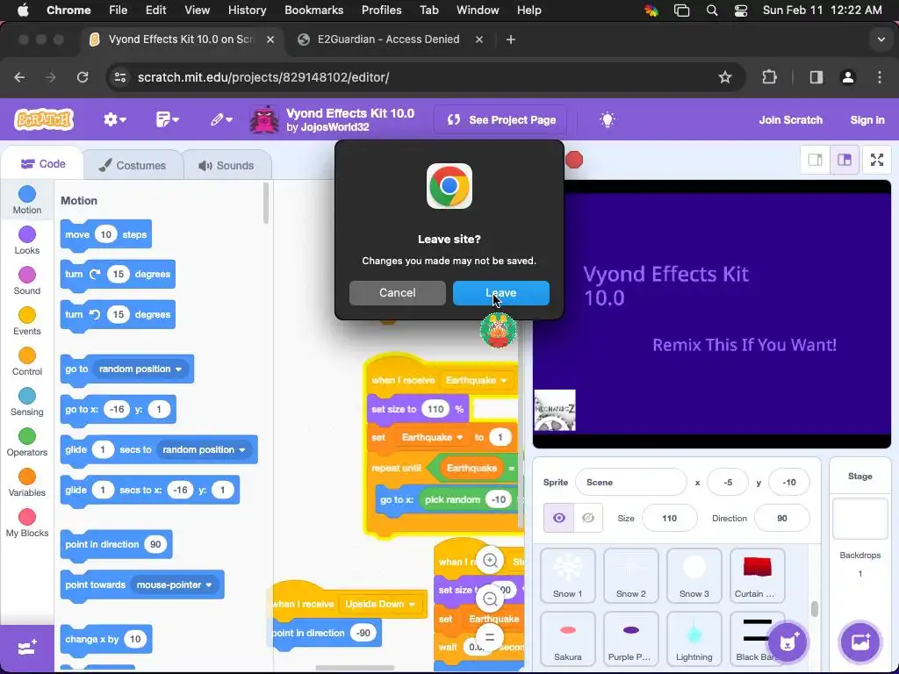Select the Sensing block category

[27, 402]
